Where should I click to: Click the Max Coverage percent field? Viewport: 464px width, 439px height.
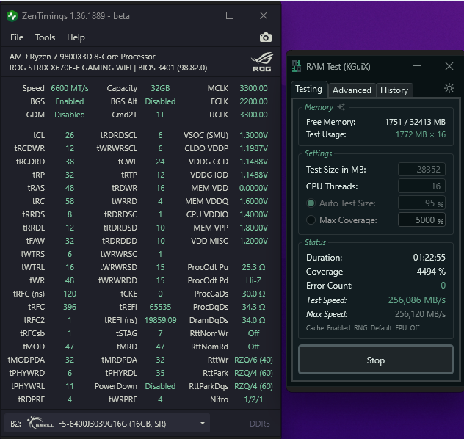coord(421,219)
